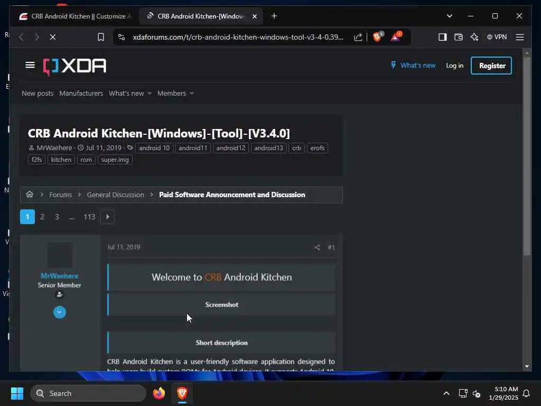Open the notifications bell icon

tap(526, 393)
